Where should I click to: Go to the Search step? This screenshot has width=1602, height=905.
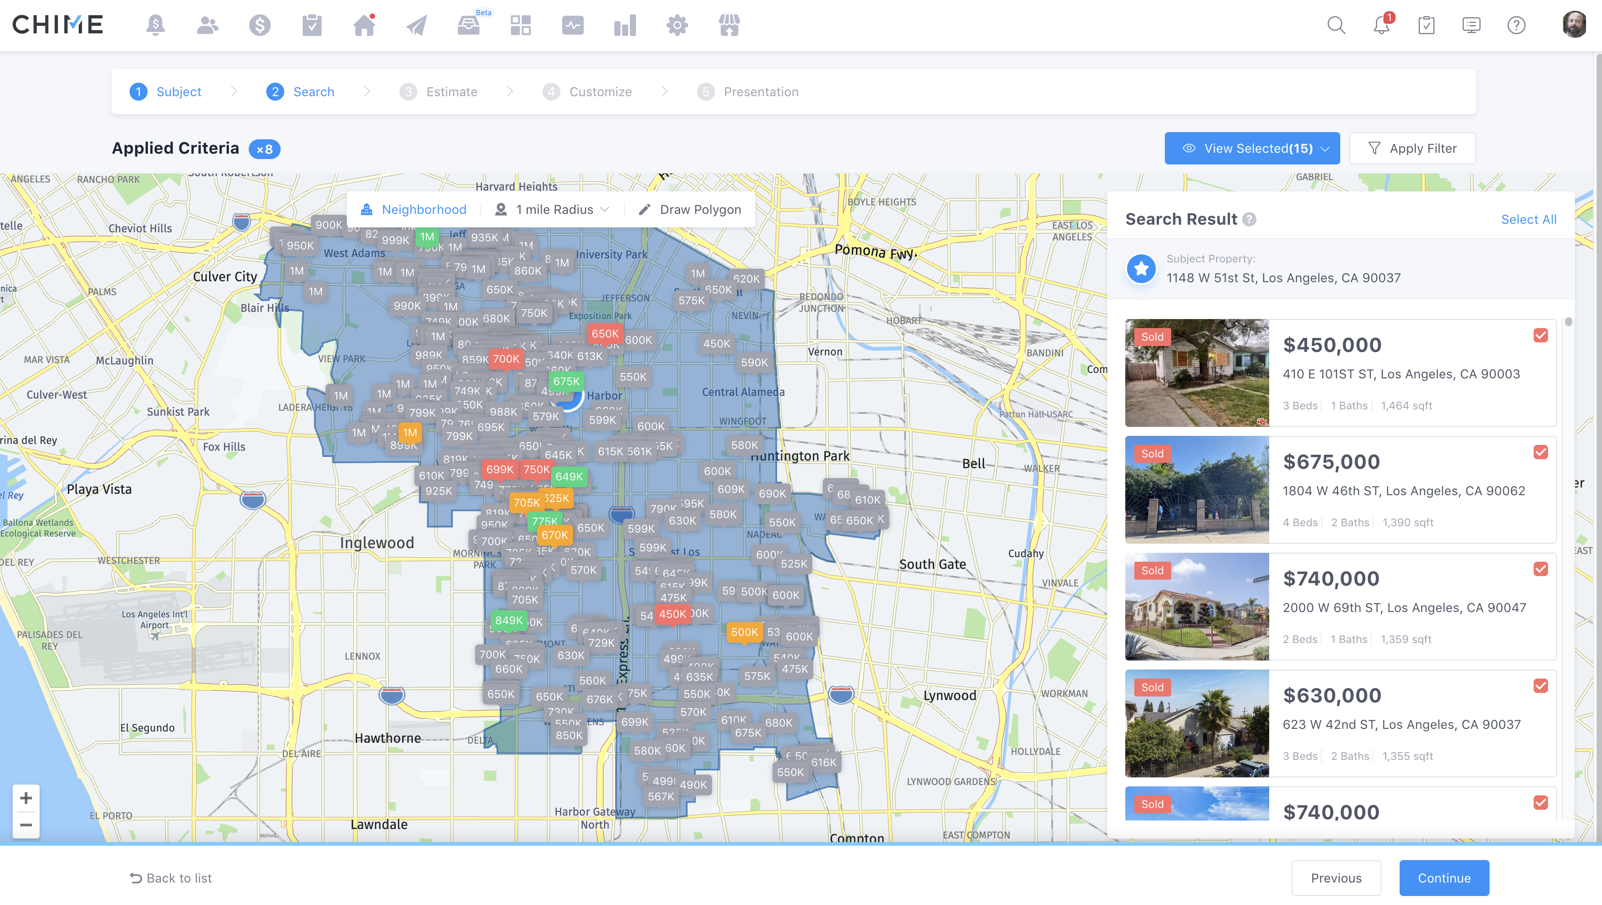(x=300, y=92)
